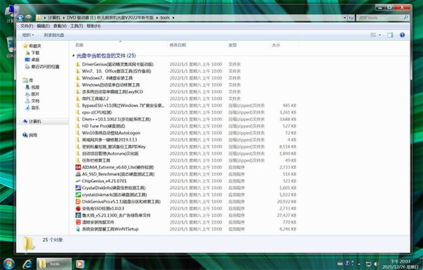Expand the breadcrumb arrow after 计算机
Image resolution: width=423 pixels, height=270 pixels.
[x=64, y=18]
